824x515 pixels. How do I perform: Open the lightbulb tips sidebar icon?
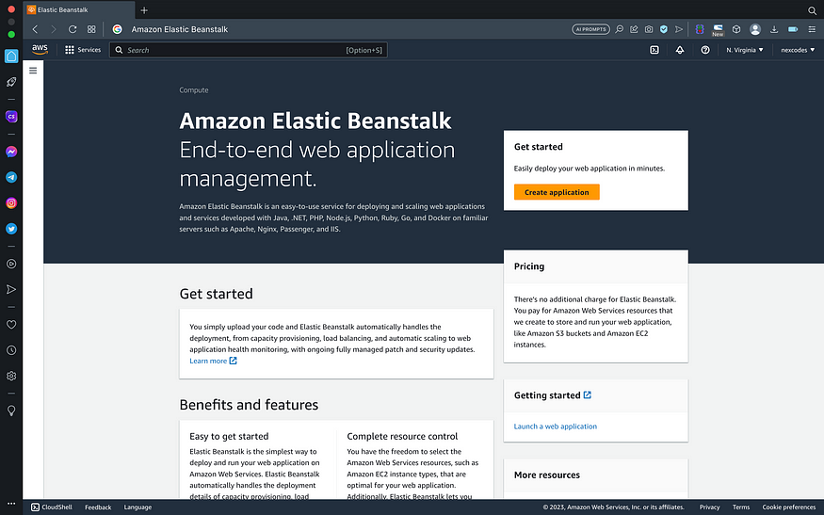pos(11,410)
